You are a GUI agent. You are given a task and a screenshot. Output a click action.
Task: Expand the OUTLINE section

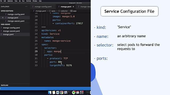click(5, 85)
